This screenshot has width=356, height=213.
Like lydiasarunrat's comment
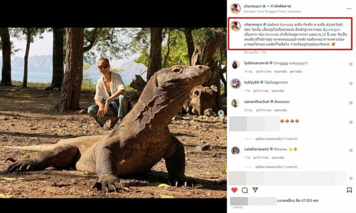coord(351,65)
